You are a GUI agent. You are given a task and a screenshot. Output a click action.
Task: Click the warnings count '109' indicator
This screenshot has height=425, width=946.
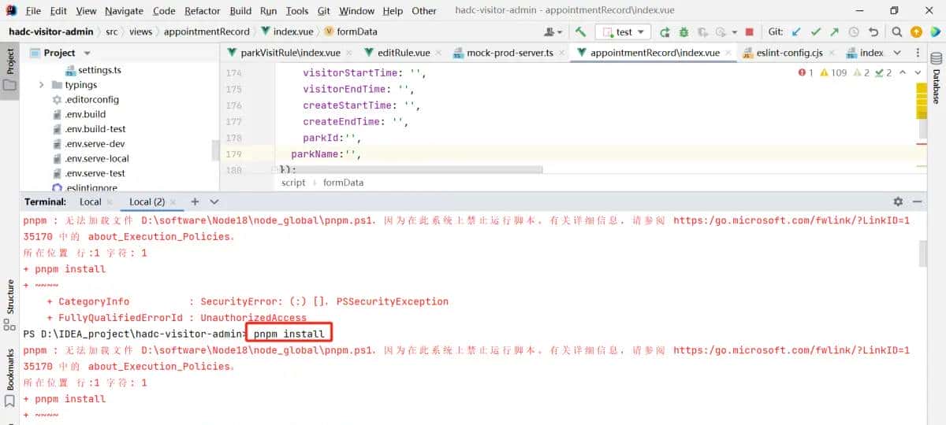tap(833, 72)
